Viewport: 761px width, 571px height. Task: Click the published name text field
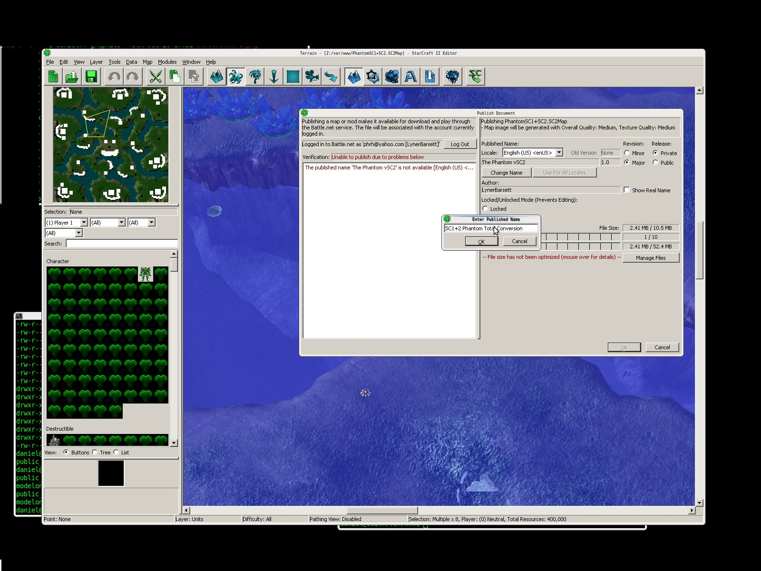[490, 228]
